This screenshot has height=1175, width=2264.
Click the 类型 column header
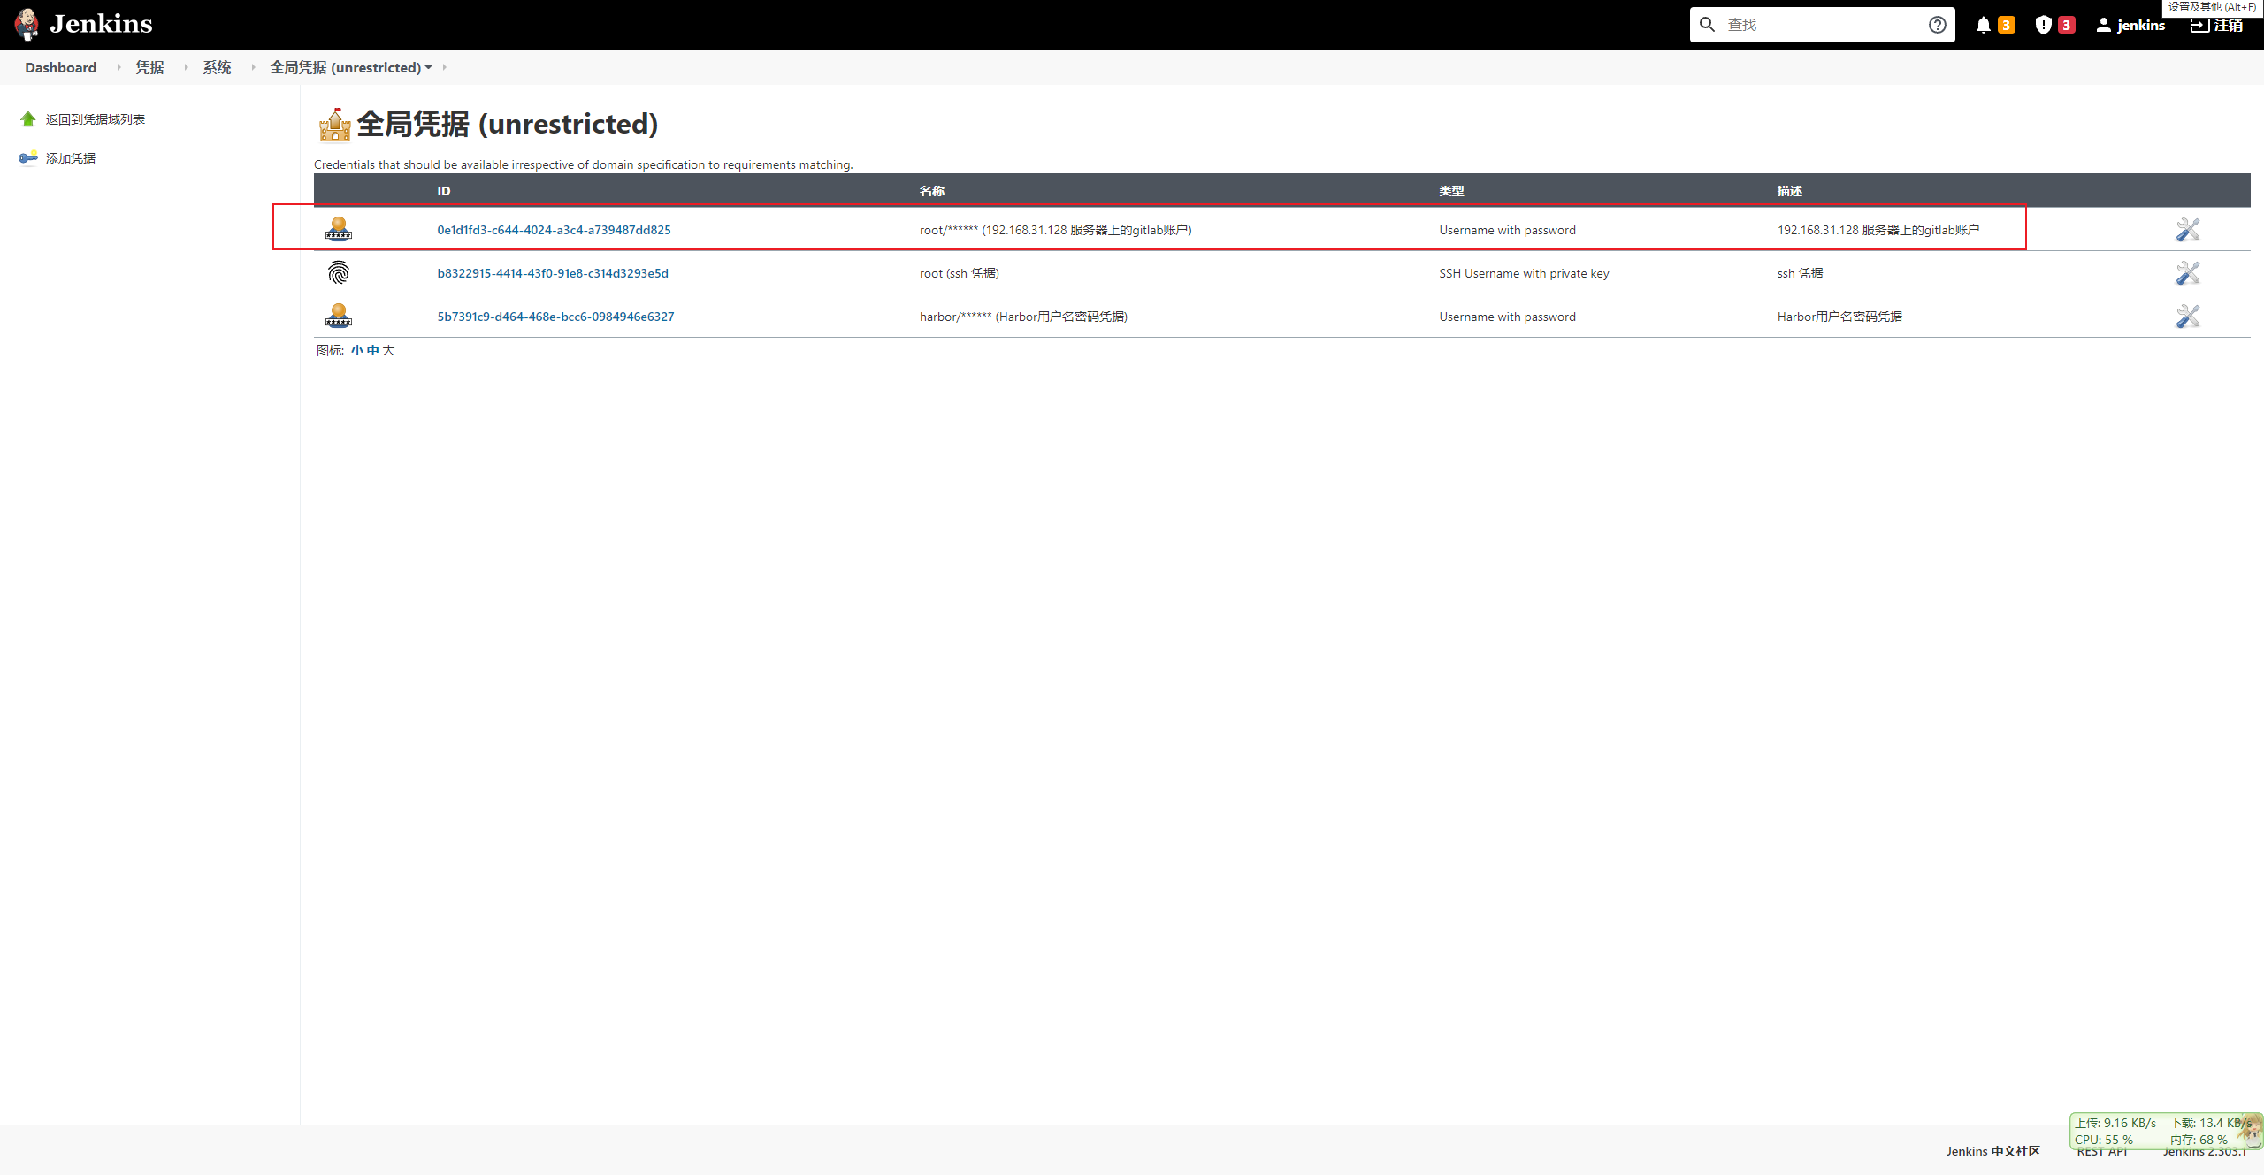pos(1451,191)
